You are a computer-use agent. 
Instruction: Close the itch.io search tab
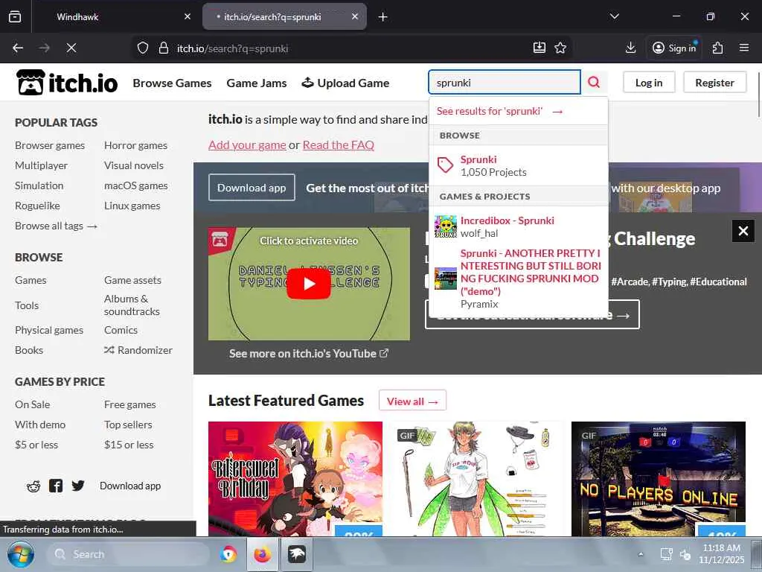click(355, 16)
